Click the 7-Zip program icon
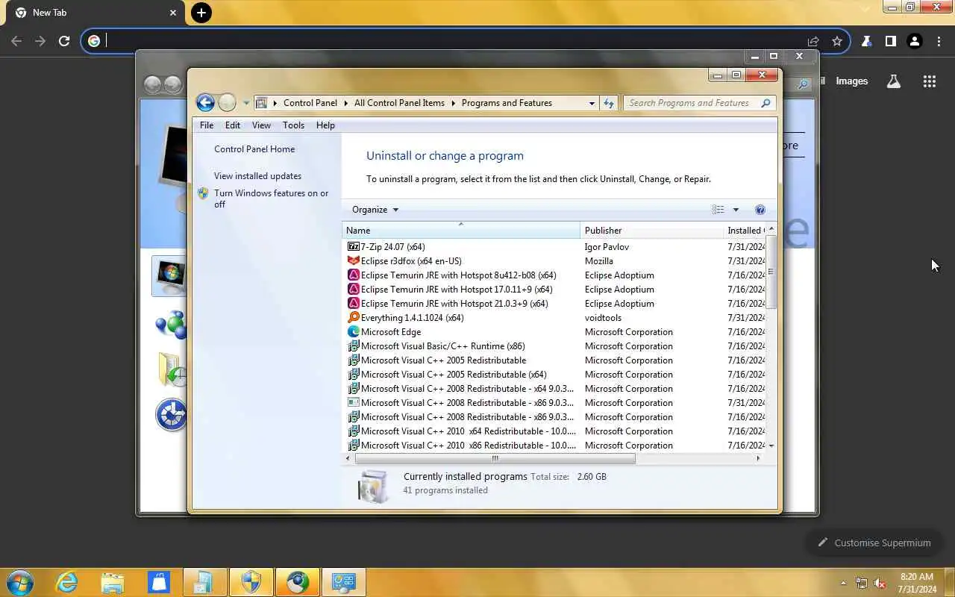This screenshot has width=955, height=597. coord(354,246)
